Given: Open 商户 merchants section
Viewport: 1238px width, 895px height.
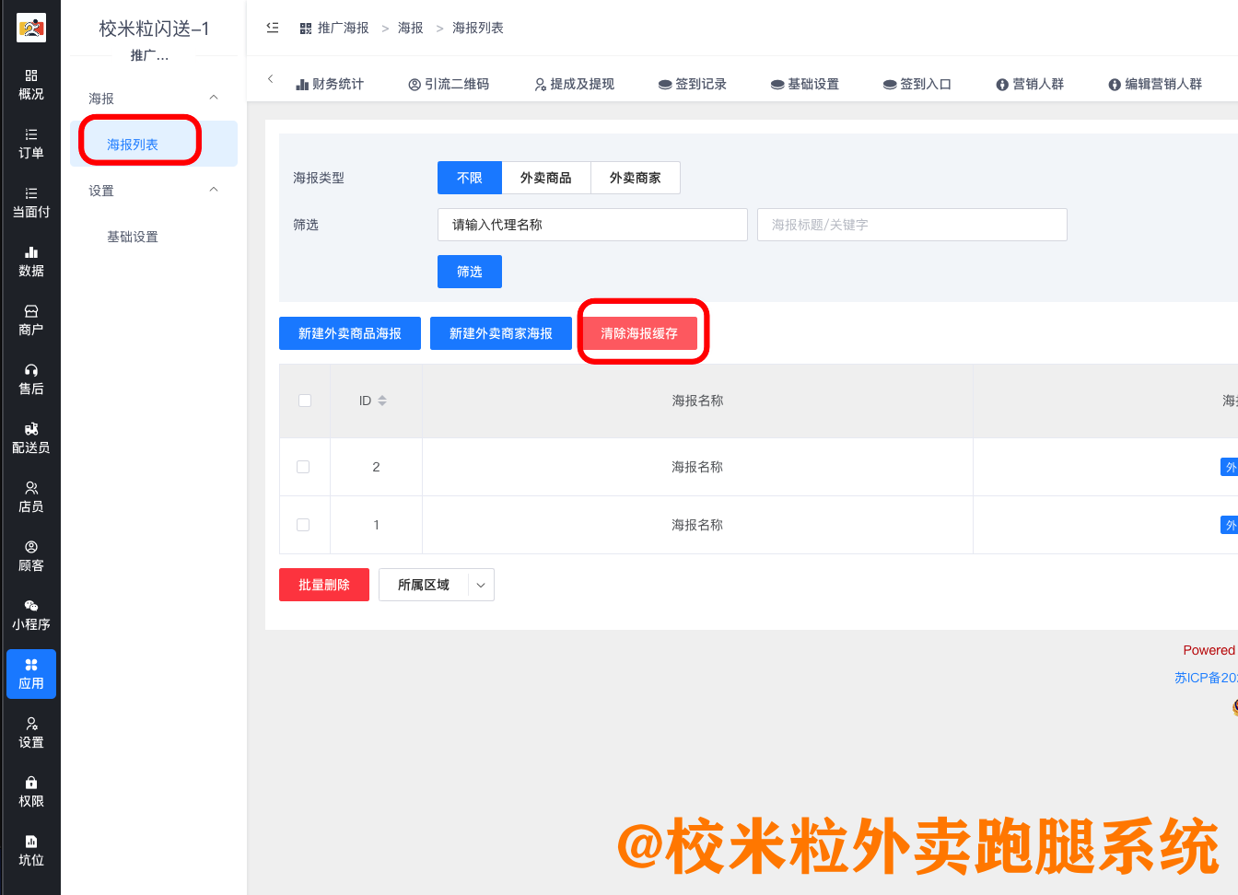Looking at the screenshot, I should pos(30,320).
